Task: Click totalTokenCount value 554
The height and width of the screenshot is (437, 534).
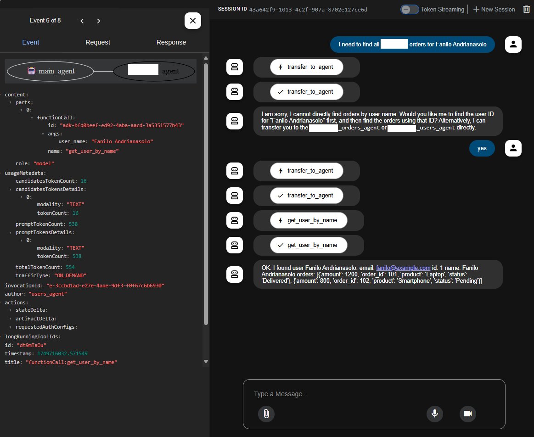Action: click(x=70, y=268)
